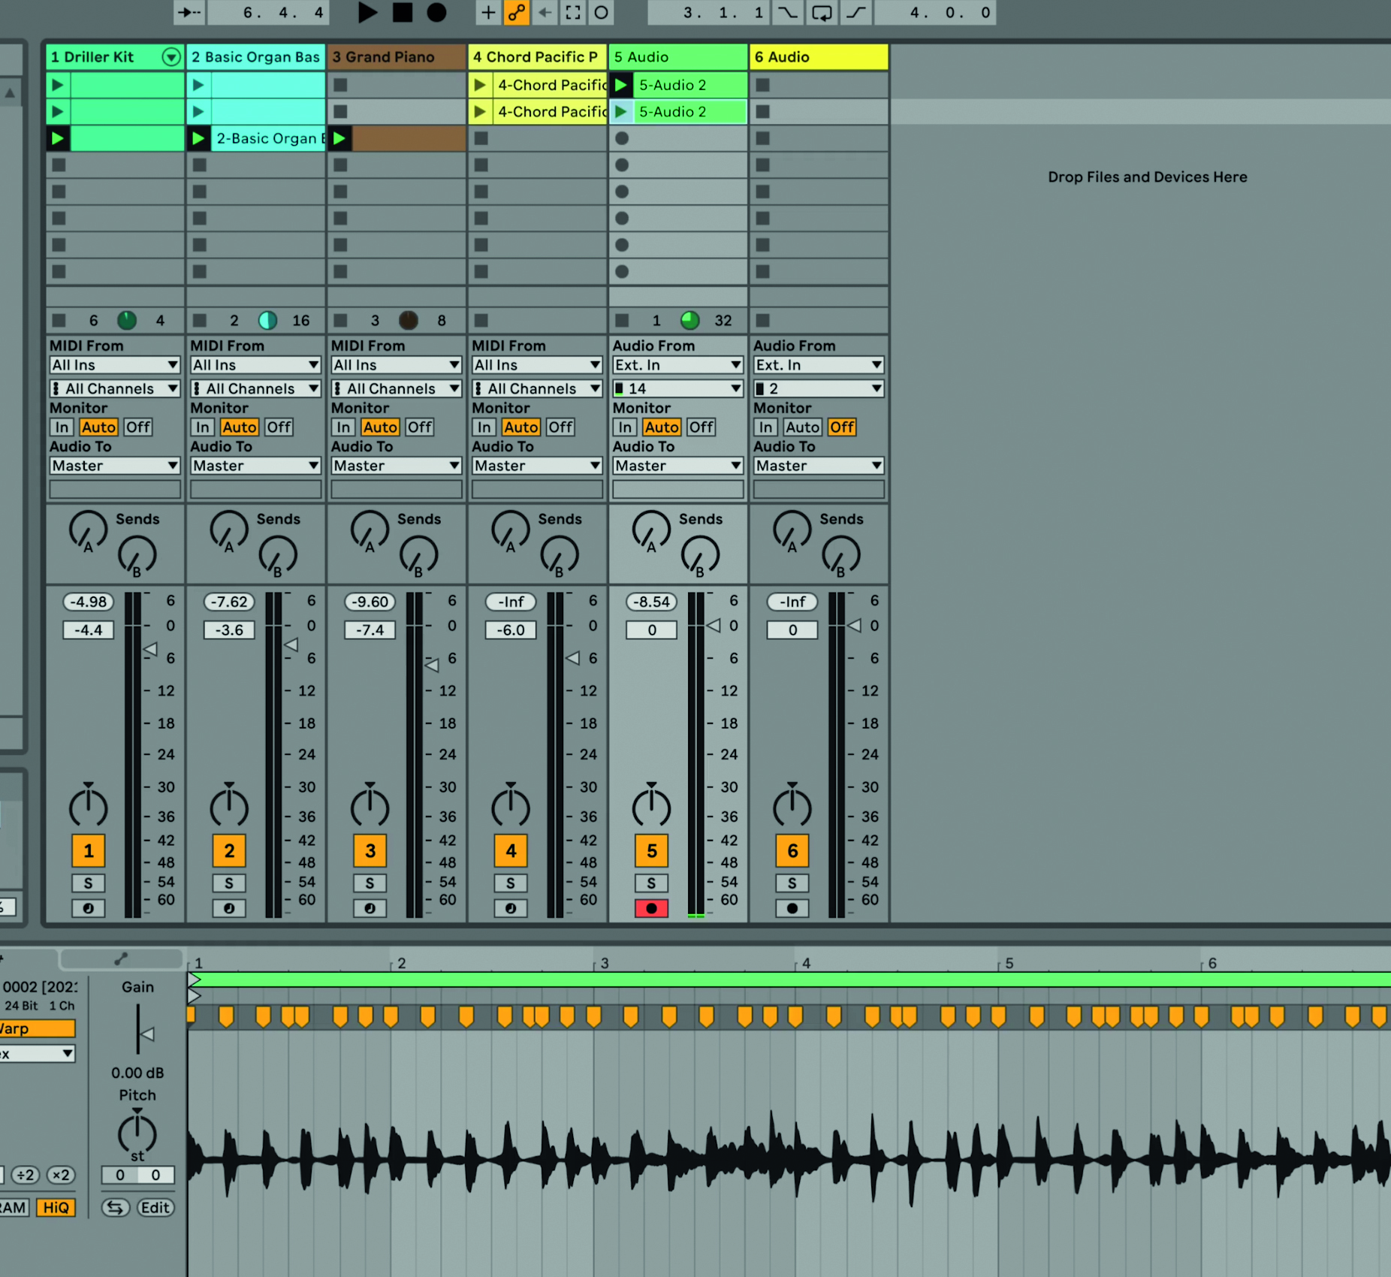Image resolution: width=1391 pixels, height=1277 pixels.
Task: Toggle track 2 activator button
Action: tap(229, 851)
